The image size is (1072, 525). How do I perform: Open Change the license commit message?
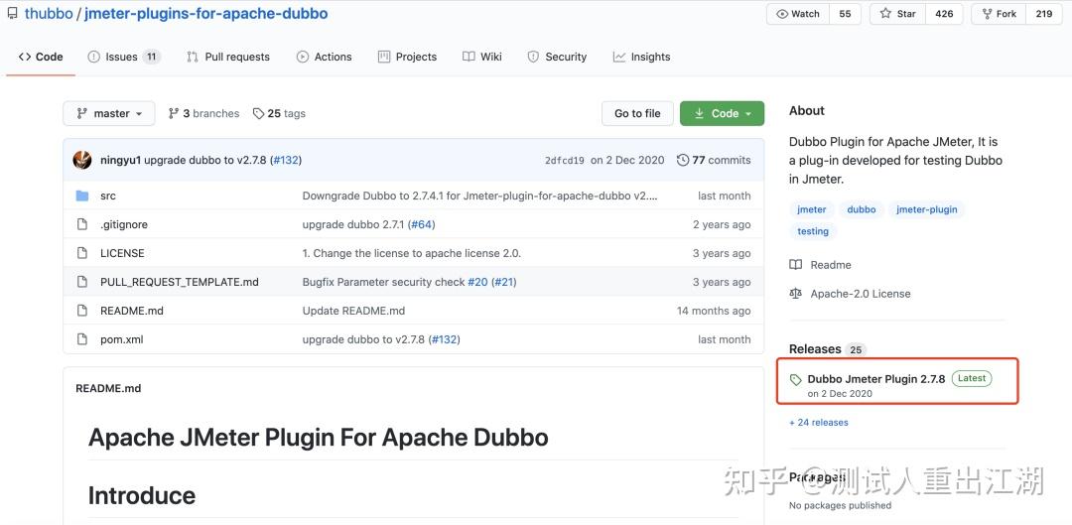tap(412, 253)
